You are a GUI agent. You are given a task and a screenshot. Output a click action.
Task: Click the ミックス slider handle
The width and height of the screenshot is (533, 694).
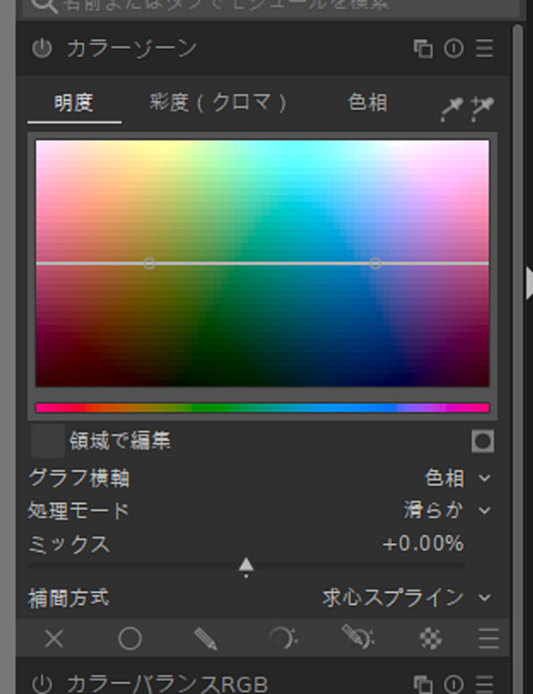[246, 566]
